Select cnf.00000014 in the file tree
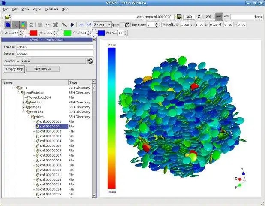The height and width of the screenshot is (206, 265). (51, 189)
